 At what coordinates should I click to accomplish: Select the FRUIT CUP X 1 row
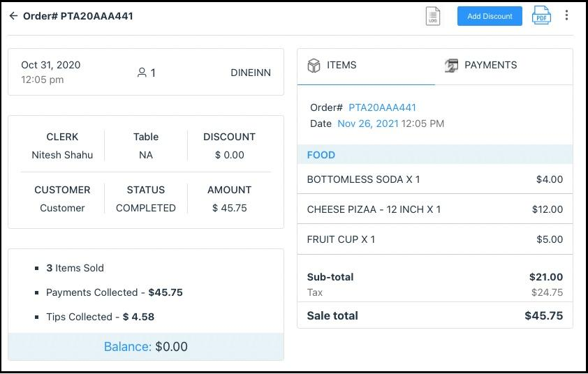coord(434,239)
